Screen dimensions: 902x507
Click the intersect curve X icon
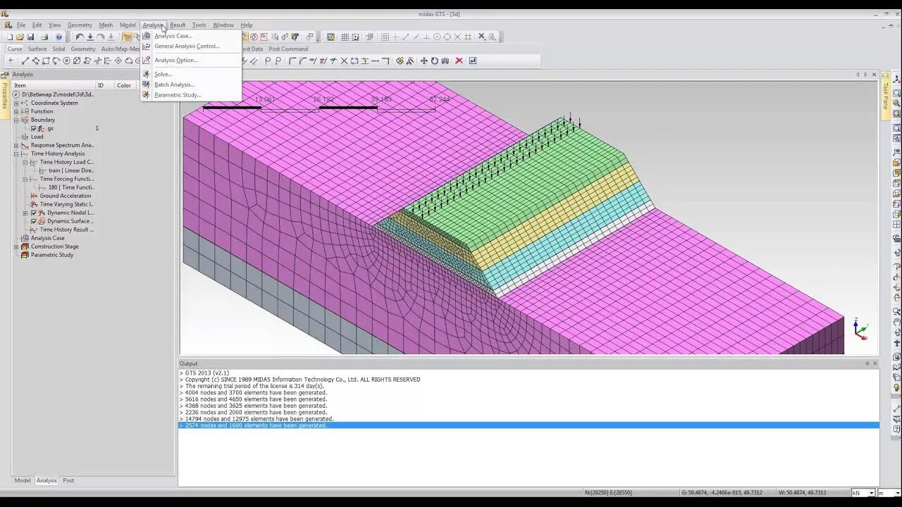coord(344,61)
